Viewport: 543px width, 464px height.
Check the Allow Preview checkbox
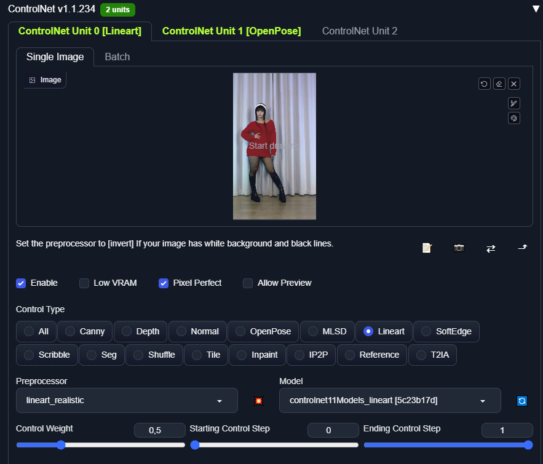pos(248,283)
